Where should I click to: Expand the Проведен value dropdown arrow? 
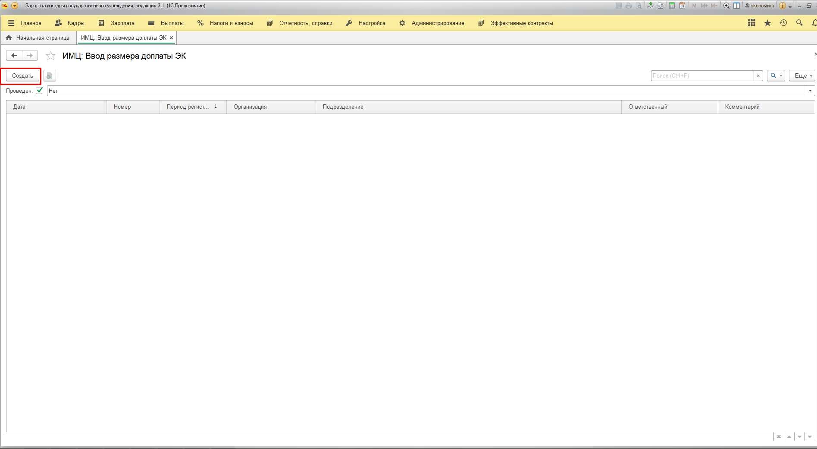pos(810,91)
